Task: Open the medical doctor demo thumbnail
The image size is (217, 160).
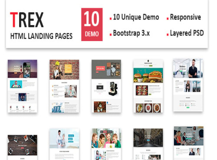Action: tap(64, 144)
